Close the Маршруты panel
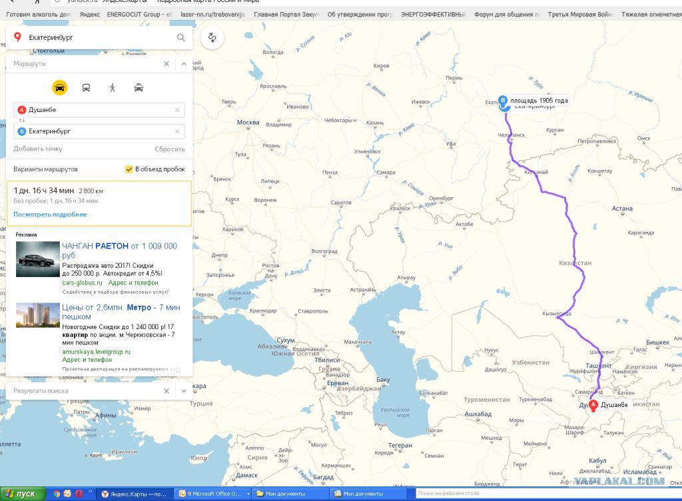The image size is (682, 501). pos(166,64)
